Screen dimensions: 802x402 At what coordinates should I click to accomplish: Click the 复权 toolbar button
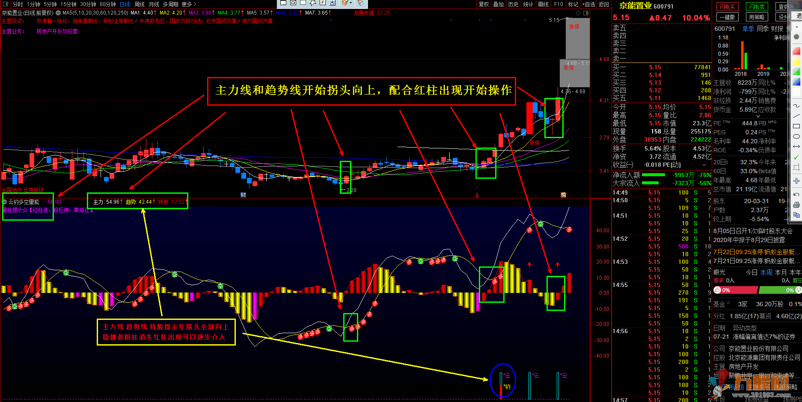484,4
